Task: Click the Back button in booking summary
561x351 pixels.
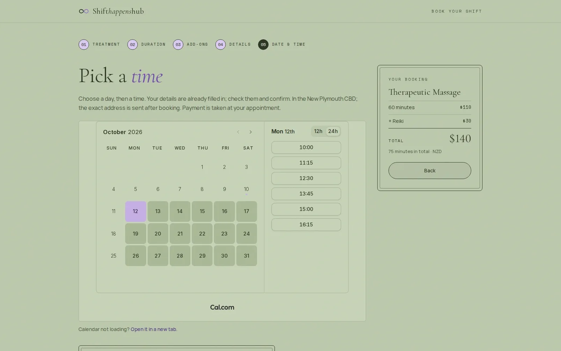Action: pyautogui.click(x=430, y=171)
